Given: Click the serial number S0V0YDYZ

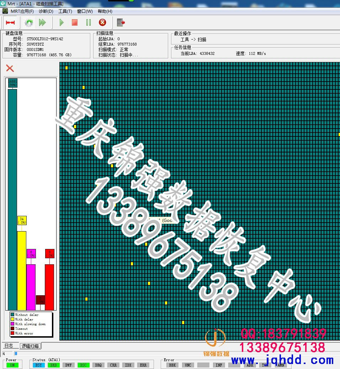Looking at the screenshot, I should pyautogui.click(x=35, y=44).
